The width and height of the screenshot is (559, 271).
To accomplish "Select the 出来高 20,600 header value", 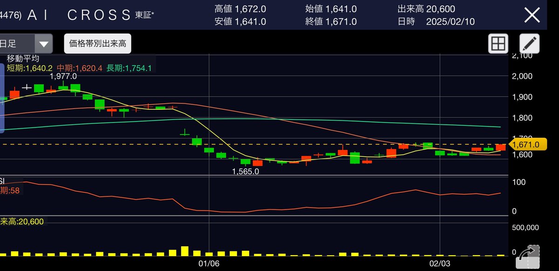I will (426, 9).
